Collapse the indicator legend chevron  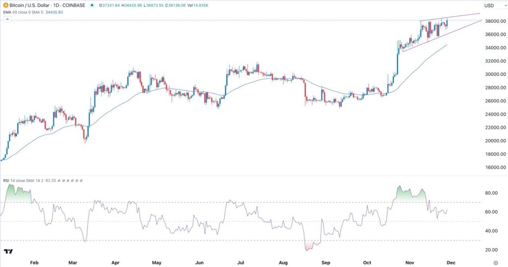[7, 20]
